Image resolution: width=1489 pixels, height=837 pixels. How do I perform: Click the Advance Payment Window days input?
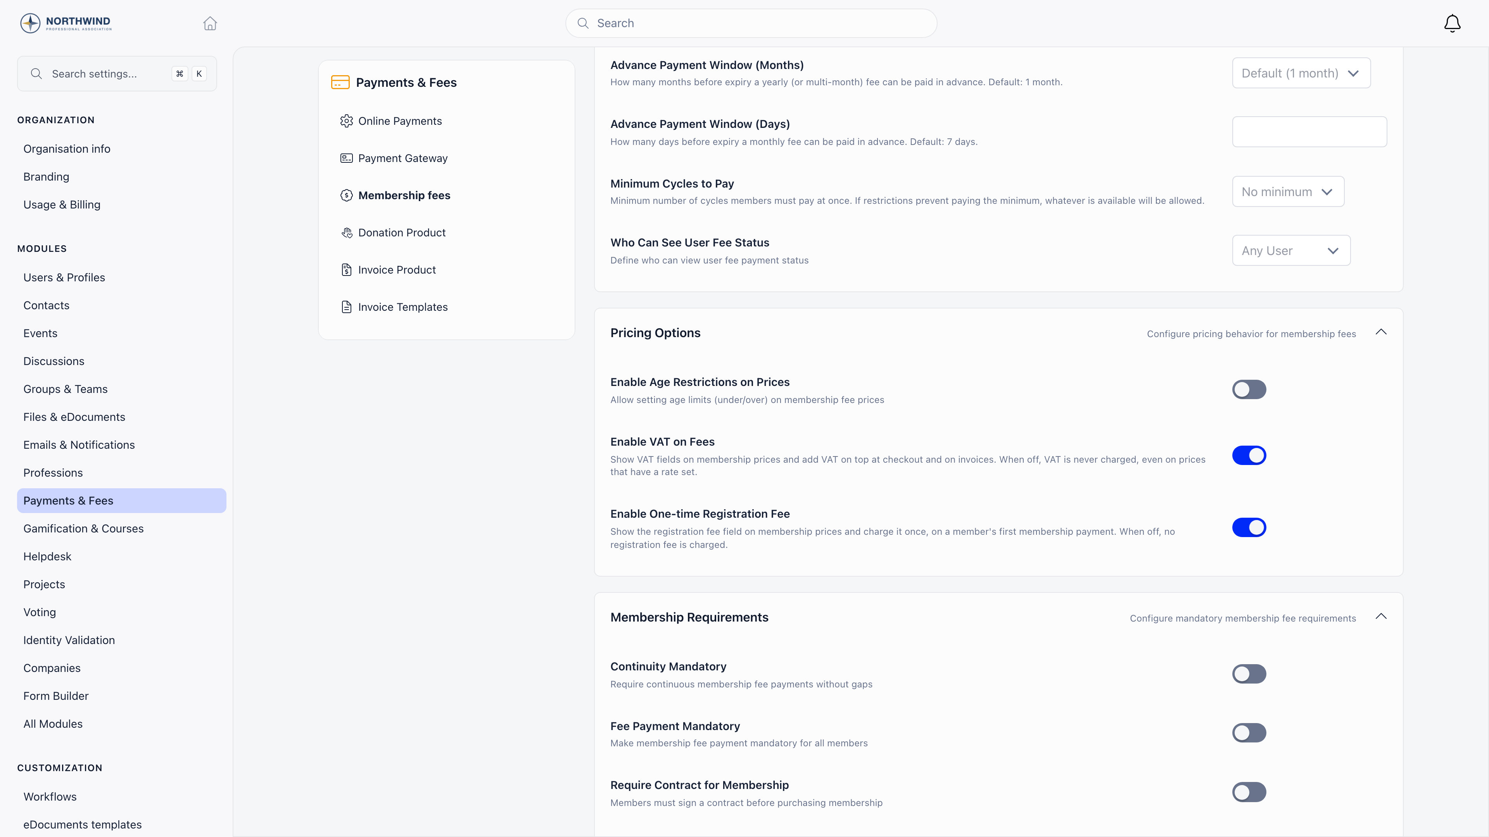[1309, 132]
